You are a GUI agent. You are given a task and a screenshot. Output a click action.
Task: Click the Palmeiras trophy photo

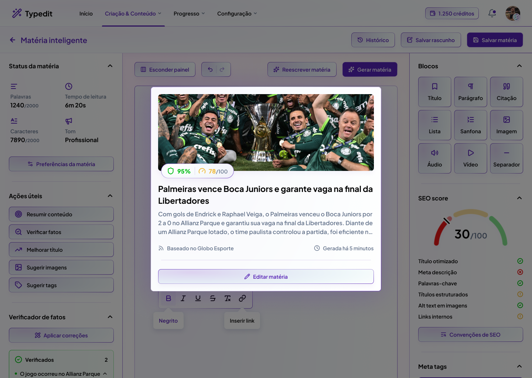coord(266,133)
